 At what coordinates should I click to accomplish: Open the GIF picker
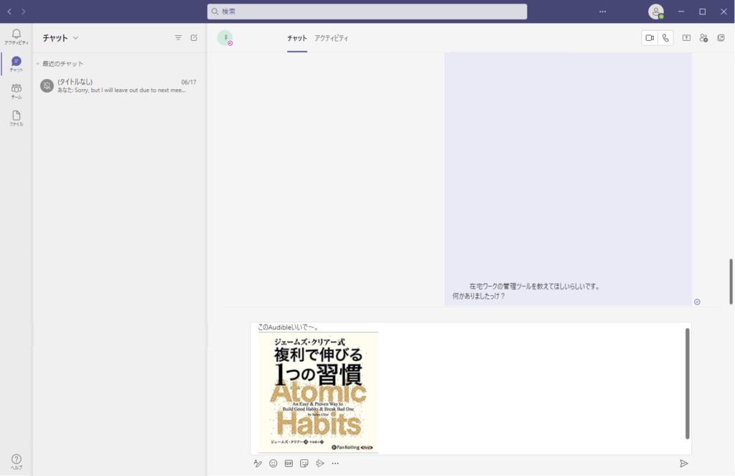(x=289, y=463)
